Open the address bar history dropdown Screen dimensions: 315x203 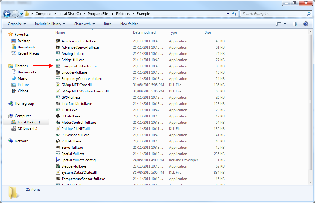coord(228,14)
